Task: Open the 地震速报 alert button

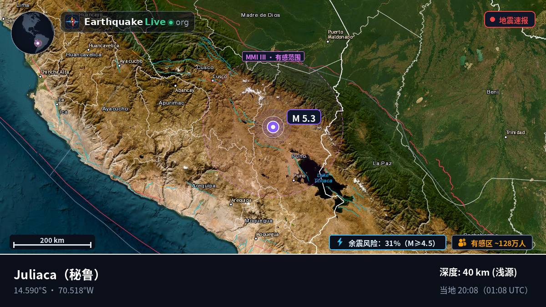Action: tap(510, 20)
